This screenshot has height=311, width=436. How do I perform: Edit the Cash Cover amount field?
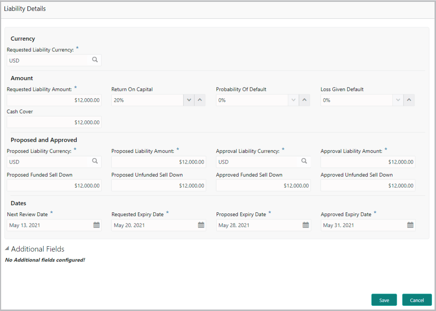pos(54,122)
